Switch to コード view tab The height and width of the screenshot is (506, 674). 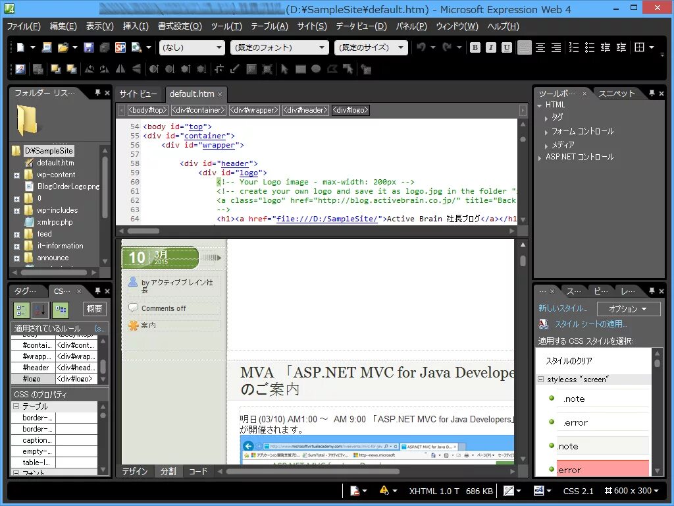[198, 471]
